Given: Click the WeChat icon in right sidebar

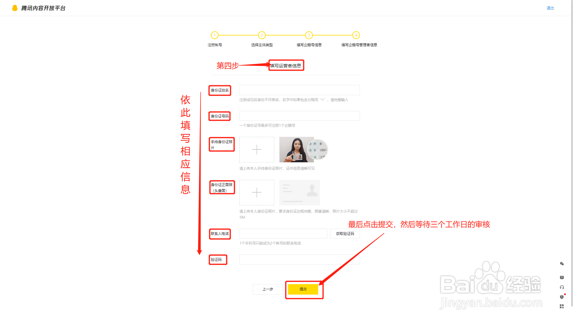Looking at the screenshot, I should pyautogui.click(x=562, y=264).
